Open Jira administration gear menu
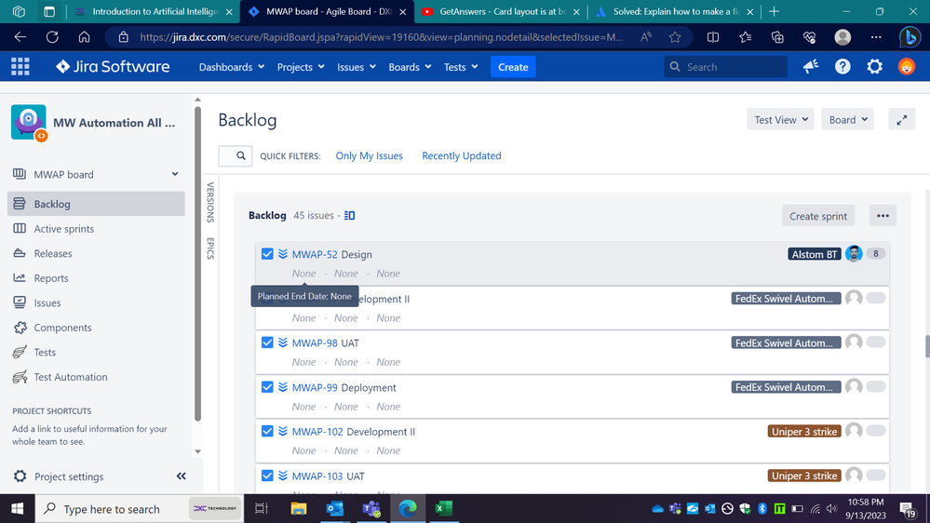Viewport: 930px width, 523px height. (875, 66)
